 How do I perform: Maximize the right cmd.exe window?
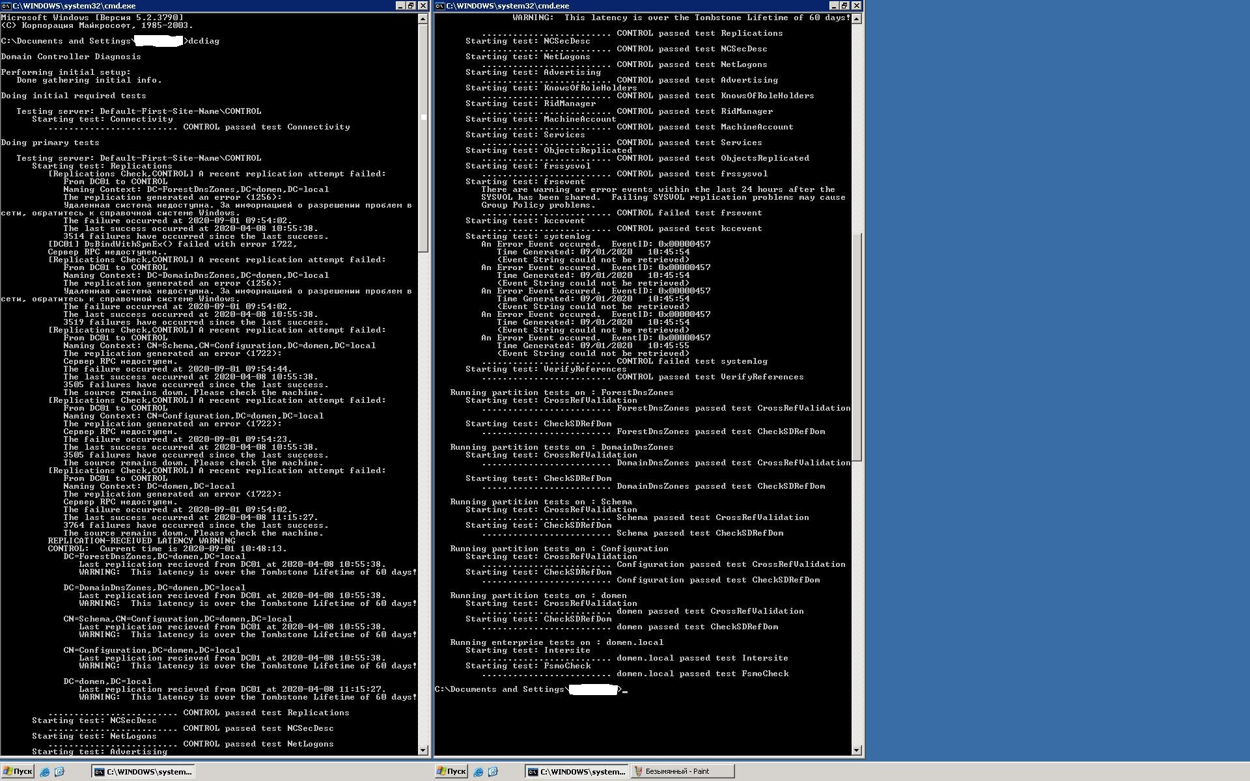point(844,6)
